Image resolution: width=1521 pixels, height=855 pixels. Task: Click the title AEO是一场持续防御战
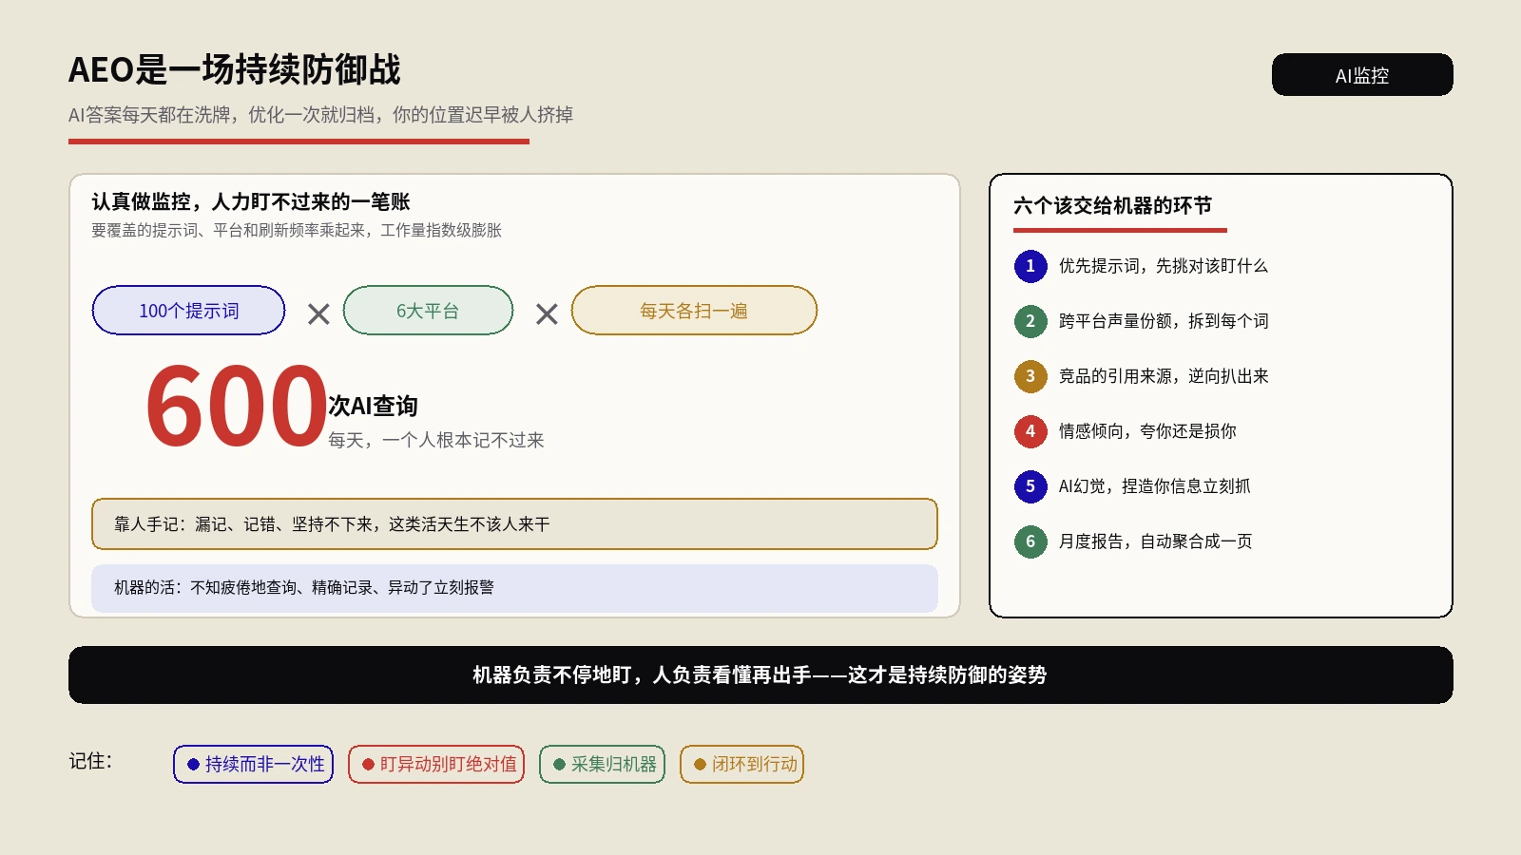pos(234,69)
